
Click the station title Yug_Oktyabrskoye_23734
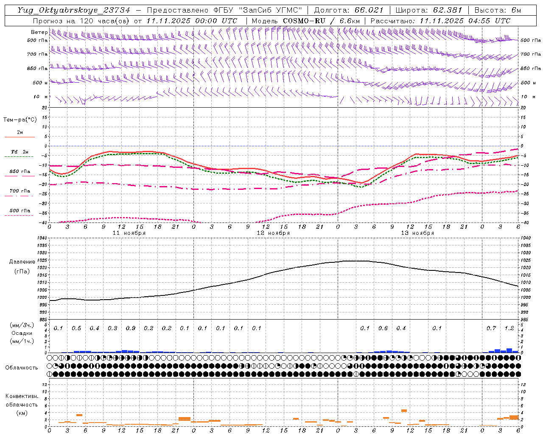click(x=74, y=10)
